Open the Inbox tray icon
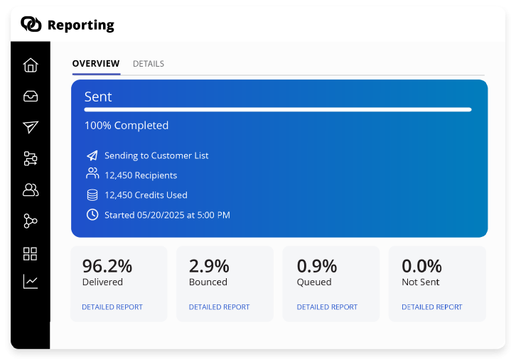The height and width of the screenshot is (364, 516). 31,96
